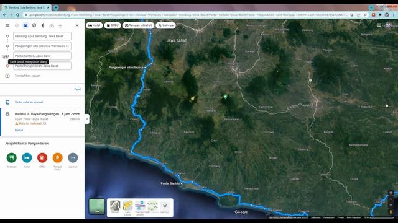The image size is (398, 223).
Task: Select the Bandung Google Maps tab
Action: tap(26, 7)
